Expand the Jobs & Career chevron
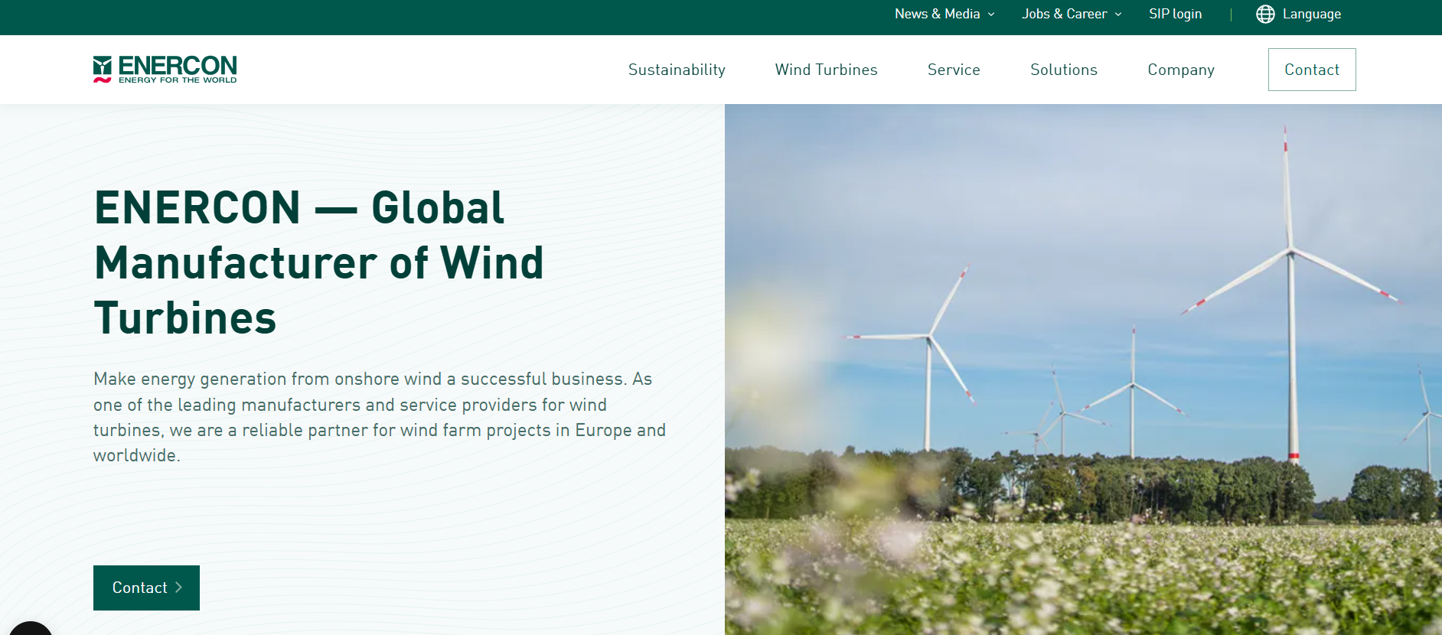 coord(1118,15)
